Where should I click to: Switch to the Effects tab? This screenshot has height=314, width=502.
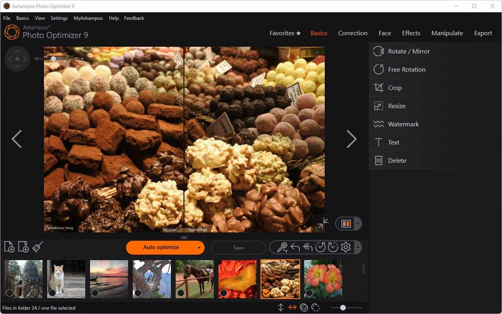(x=411, y=33)
